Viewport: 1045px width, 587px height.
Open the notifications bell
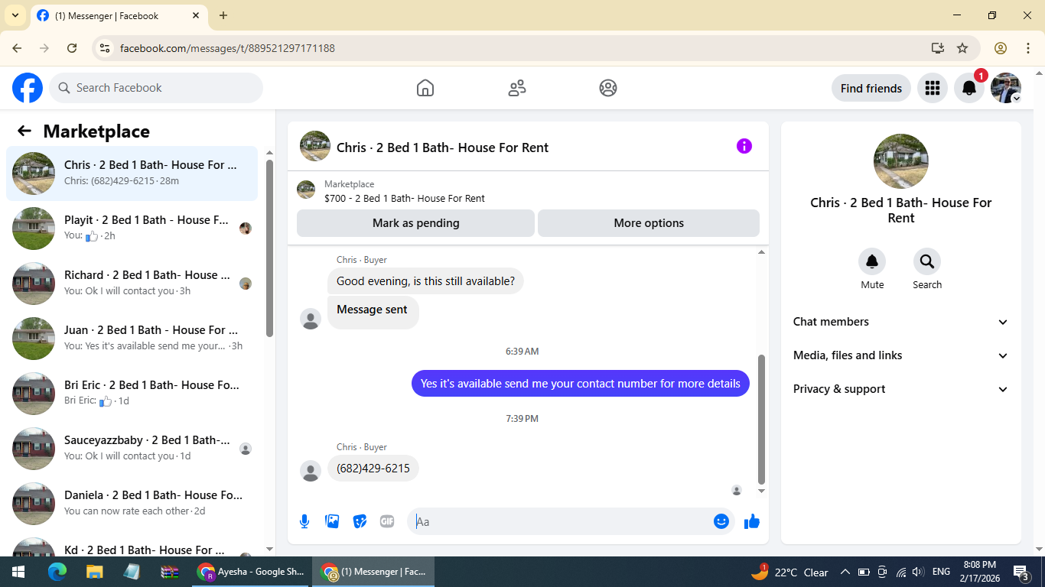tap(969, 88)
